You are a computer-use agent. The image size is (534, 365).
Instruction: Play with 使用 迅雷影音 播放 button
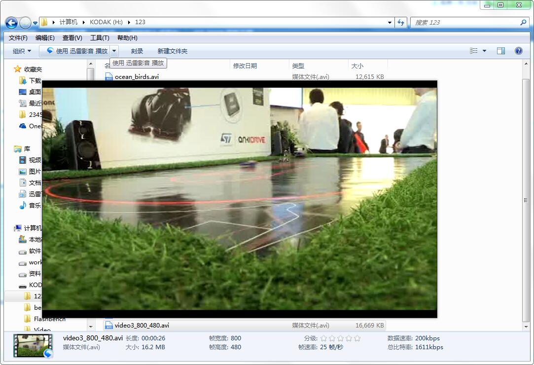tap(75, 51)
